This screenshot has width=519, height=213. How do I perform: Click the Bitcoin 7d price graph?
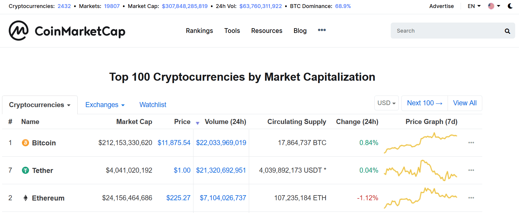[x=421, y=143]
